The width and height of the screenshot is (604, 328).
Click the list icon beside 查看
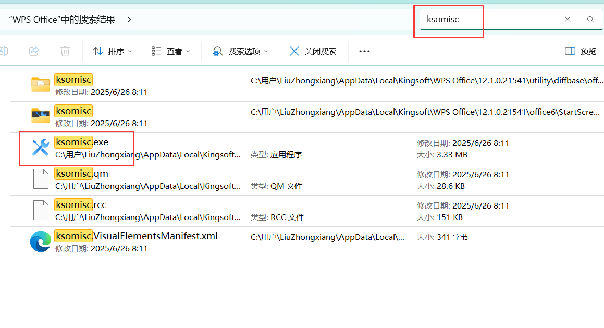click(x=156, y=51)
